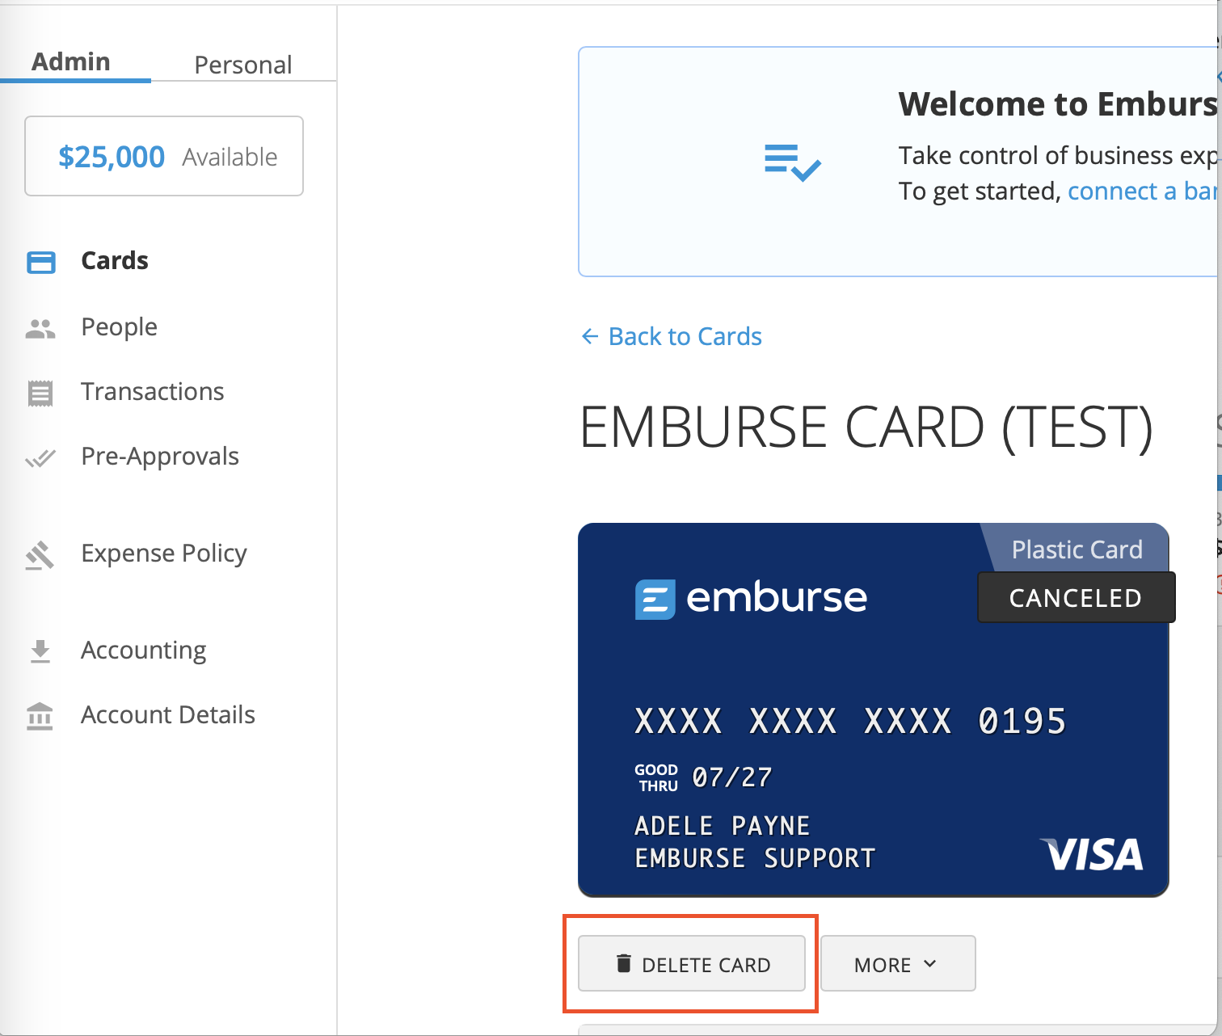This screenshot has width=1222, height=1036.
Task: Open the $25,000 Available balance box
Action: pyautogui.click(x=164, y=156)
